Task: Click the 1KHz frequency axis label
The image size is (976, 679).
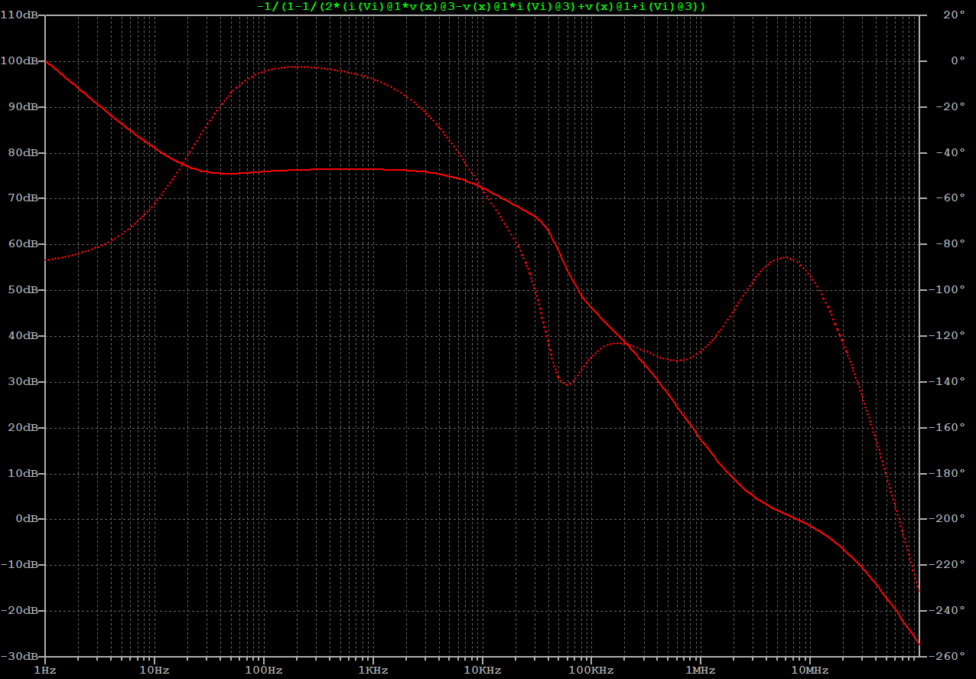Action: pyautogui.click(x=373, y=671)
